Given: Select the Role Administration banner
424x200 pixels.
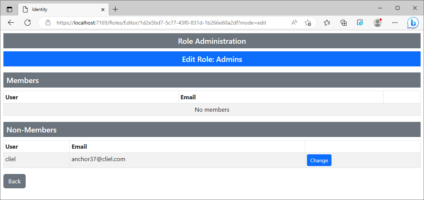Looking at the screenshot, I should pos(212,41).
